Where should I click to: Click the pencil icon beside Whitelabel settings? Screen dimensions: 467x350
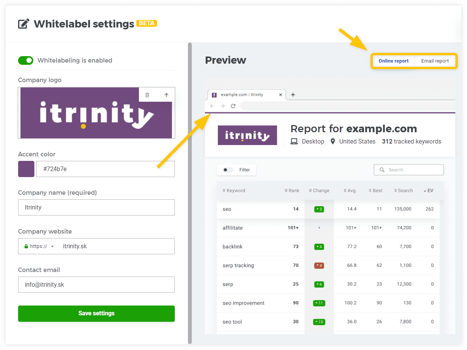point(23,23)
